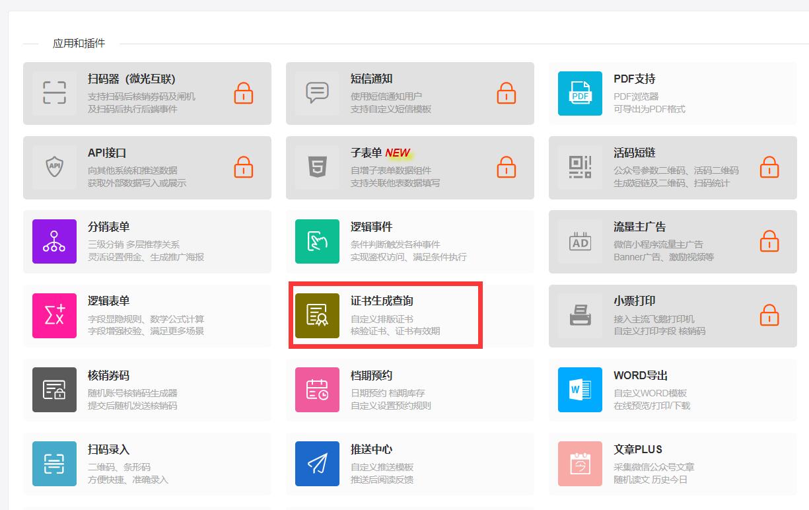Click the lock icon on 短信通知 card
Image resolution: width=809 pixels, height=510 pixels.
(507, 93)
